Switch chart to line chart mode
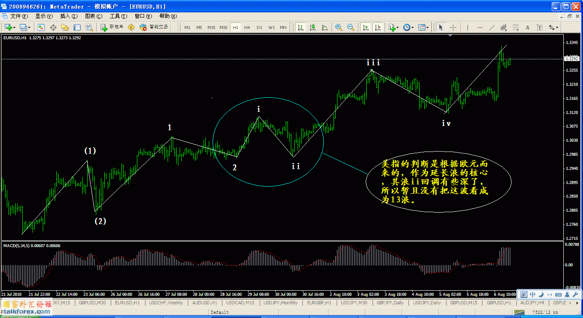 (325, 27)
